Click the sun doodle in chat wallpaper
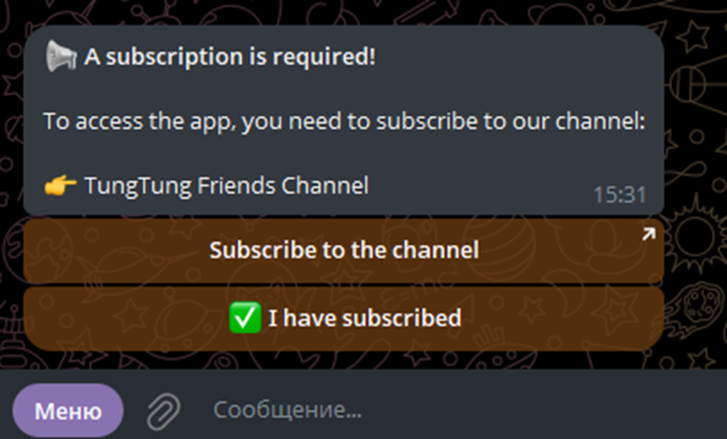 point(694,235)
